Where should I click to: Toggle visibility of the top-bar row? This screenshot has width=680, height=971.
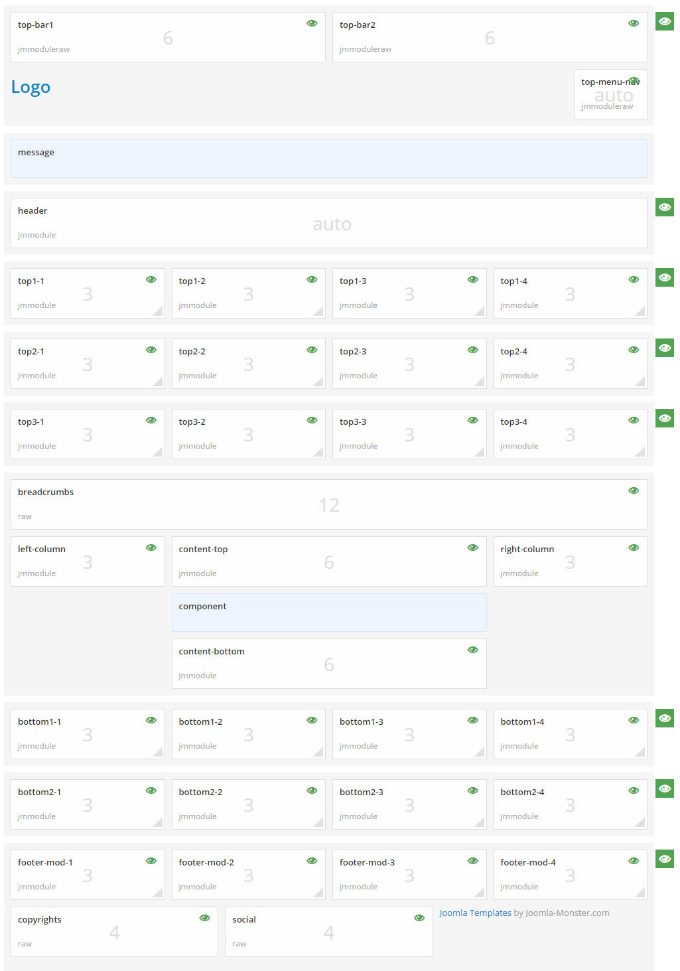point(664,21)
